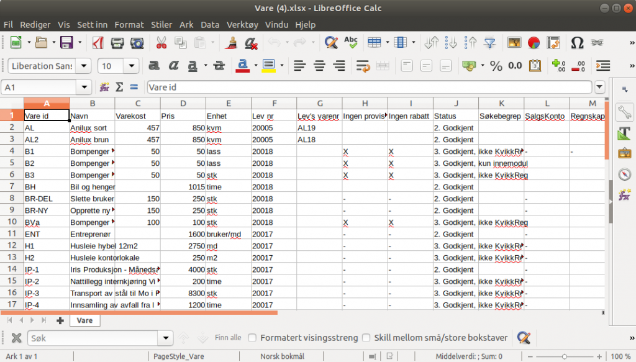Center text horizontally
The height and width of the screenshot is (362, 636).
point(319,66)
